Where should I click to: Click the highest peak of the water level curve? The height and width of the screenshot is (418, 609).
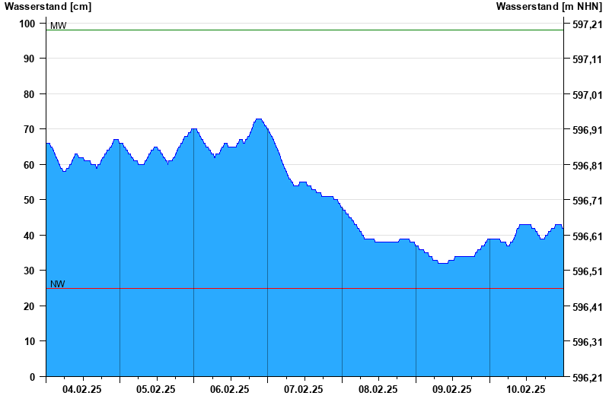259,119
